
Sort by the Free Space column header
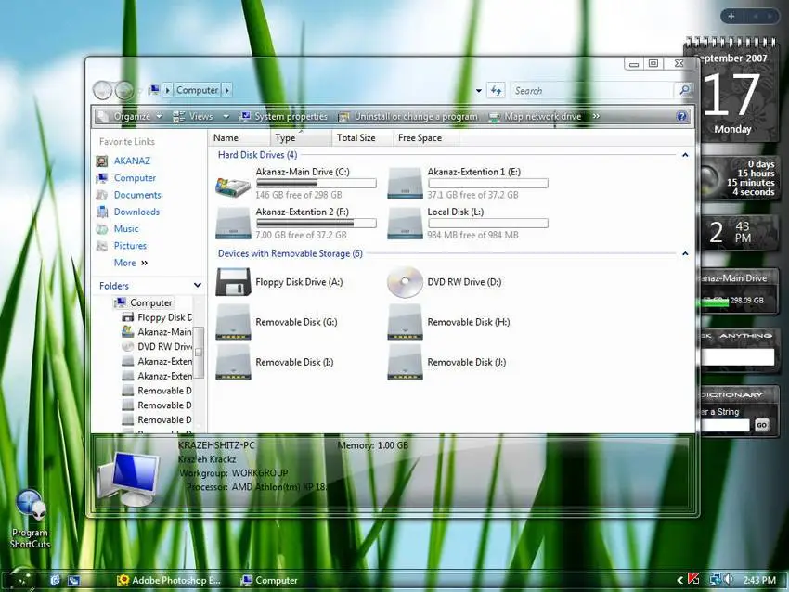426,138
